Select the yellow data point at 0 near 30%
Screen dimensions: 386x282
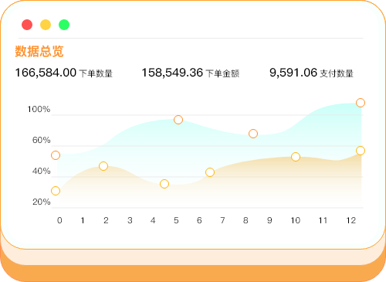pyautogui.click(x=56, y=191)
